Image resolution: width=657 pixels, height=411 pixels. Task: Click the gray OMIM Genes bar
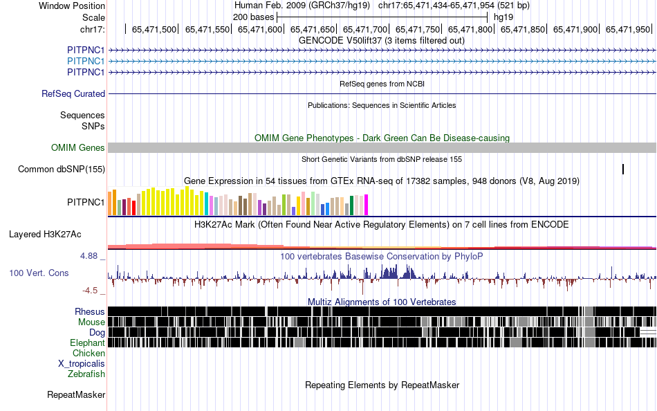coord(382,147)
